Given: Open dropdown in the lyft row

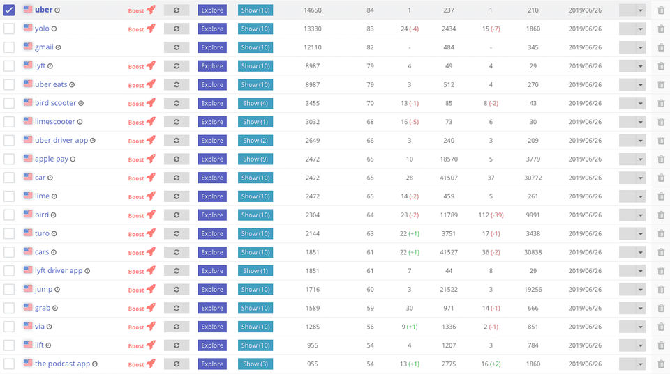Looking at the screenshot, I should (x=632, y=66).
